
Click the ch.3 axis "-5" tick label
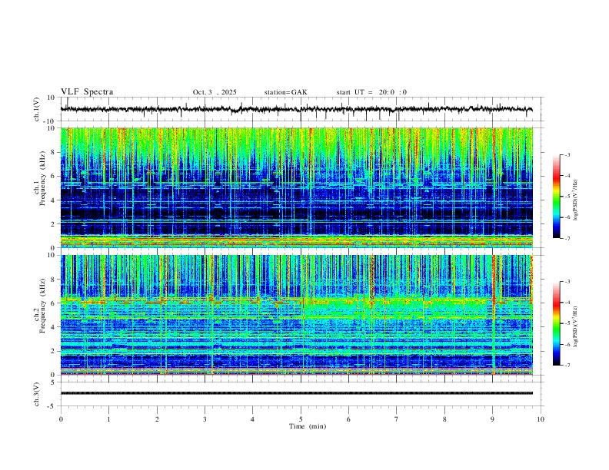52,406
